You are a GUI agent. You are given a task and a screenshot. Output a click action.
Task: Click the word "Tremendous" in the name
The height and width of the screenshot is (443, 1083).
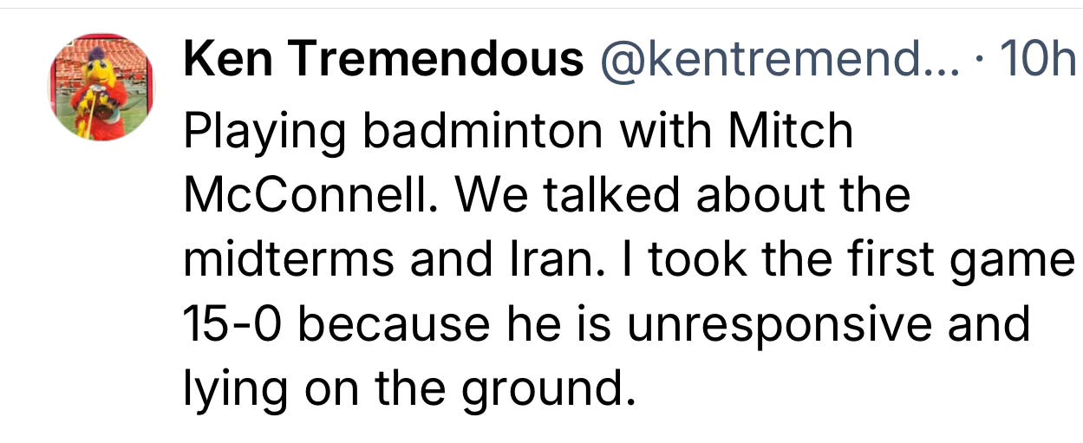(436, 59)
